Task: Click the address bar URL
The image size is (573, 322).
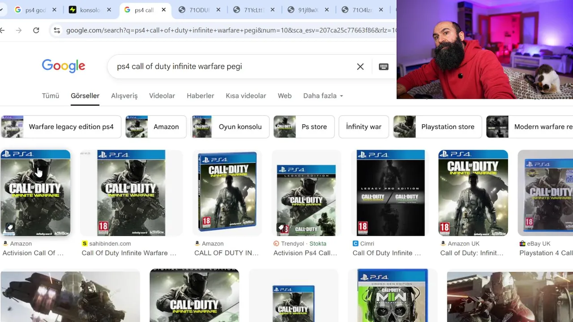Action: [231, 30]
